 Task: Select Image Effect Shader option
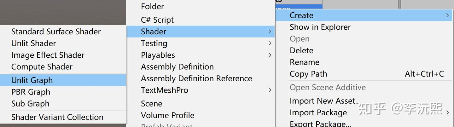pyautogui.click(x=48, y=55)
